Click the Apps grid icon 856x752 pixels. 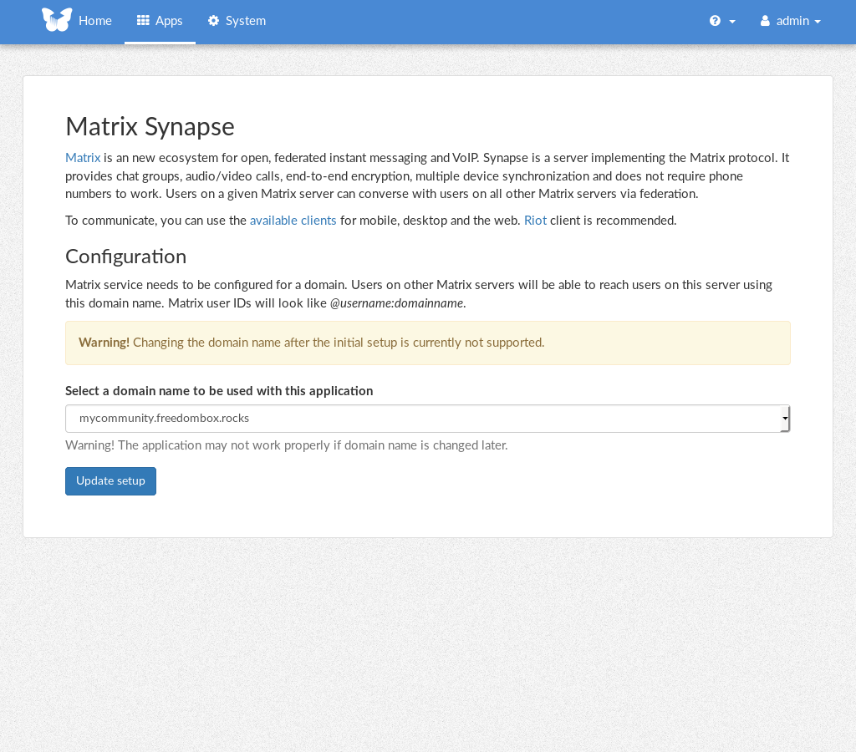point(143,21)
